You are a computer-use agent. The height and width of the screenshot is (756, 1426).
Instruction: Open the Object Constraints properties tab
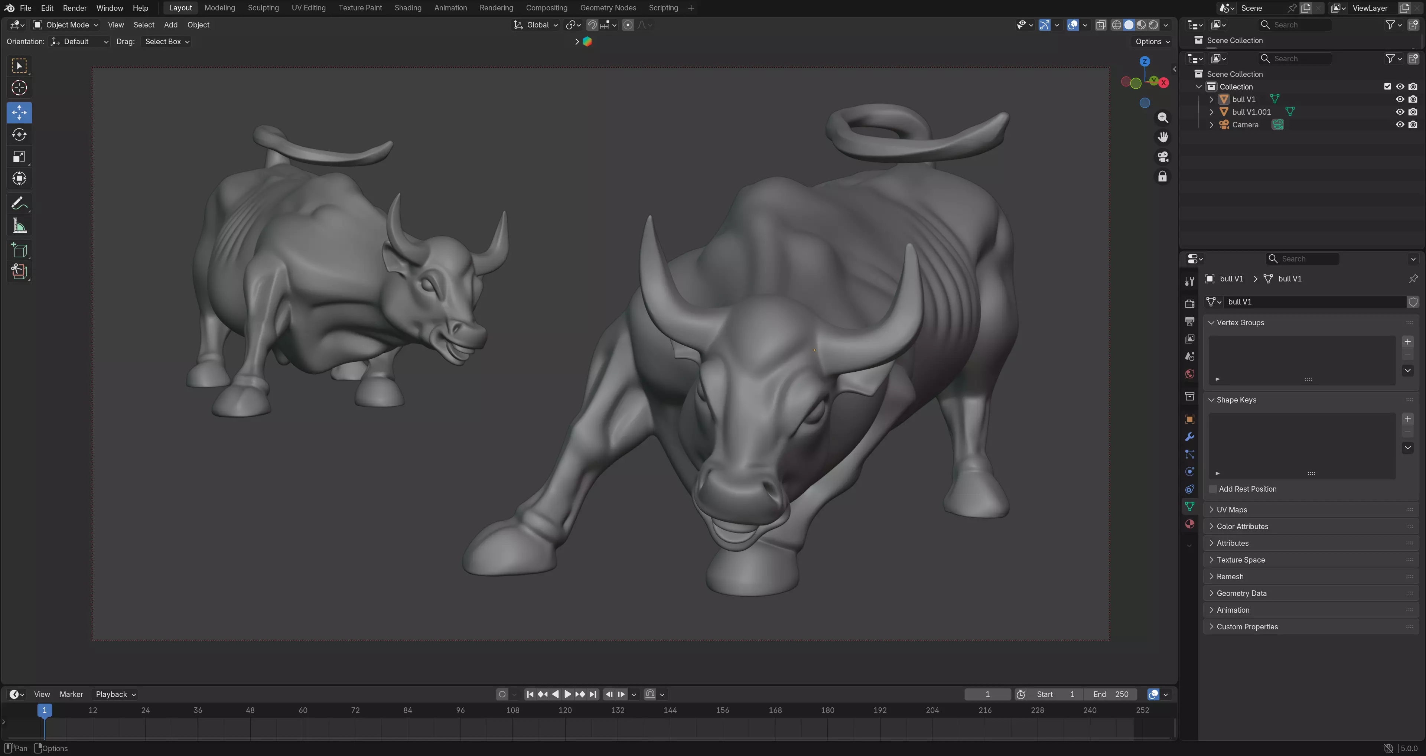pos(1189,489)
